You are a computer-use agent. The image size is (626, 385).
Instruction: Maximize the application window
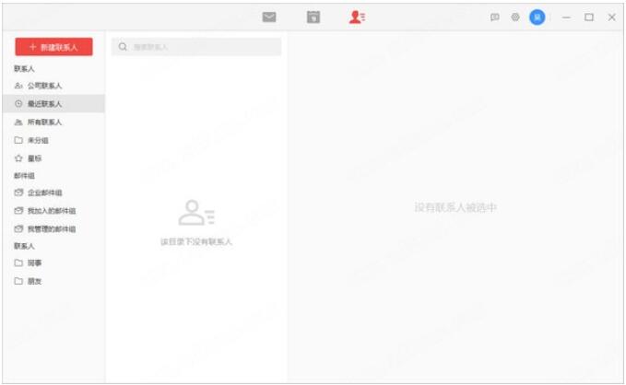[x=589, y=17]
